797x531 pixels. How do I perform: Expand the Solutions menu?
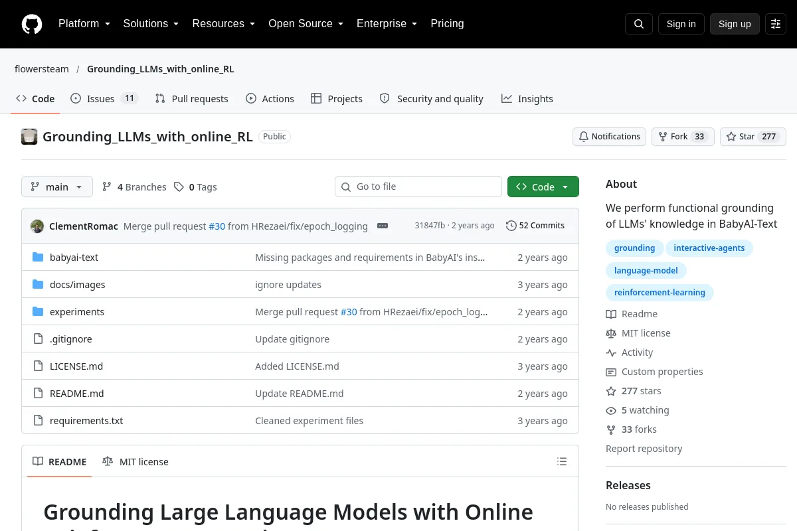point(151,24)
